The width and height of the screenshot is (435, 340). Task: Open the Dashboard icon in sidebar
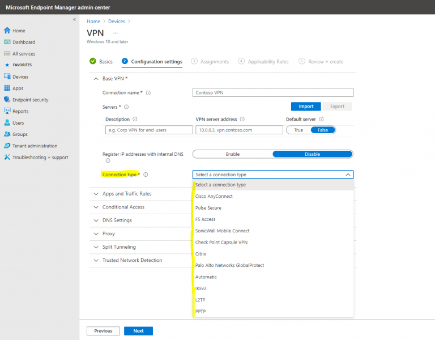[7, 42]
